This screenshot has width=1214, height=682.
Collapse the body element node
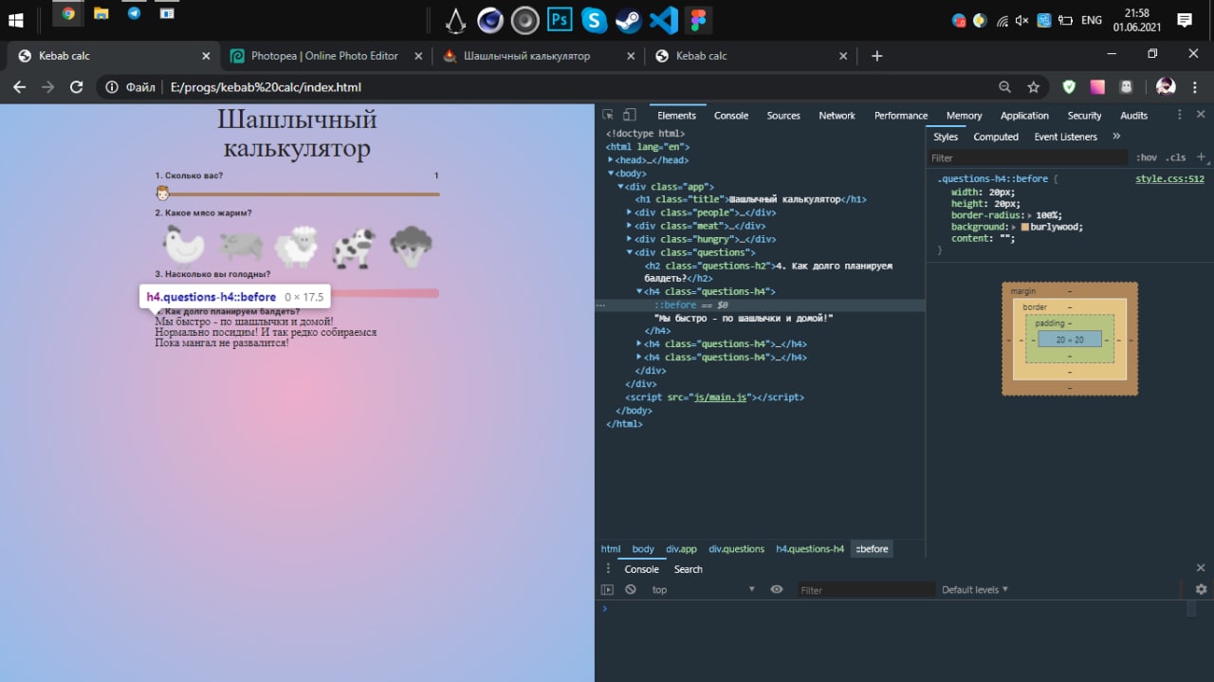pos(611,174)
